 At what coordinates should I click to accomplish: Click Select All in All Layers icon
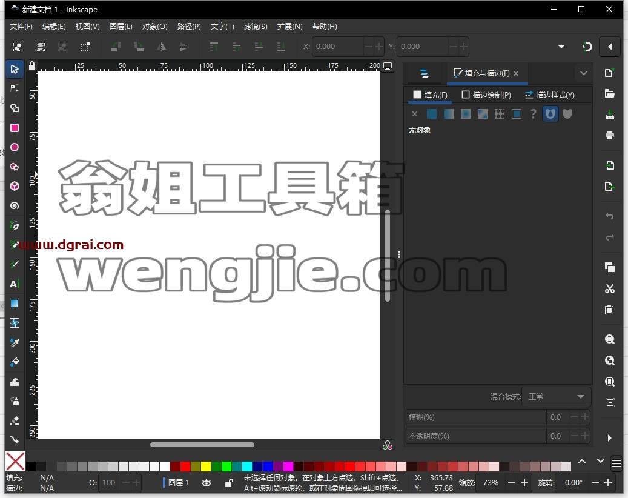(x=40, y=47)
